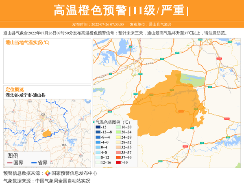
Task: Click the 湖北省-咸宁市-通山县 location text
Action: [x=25, y=95]
